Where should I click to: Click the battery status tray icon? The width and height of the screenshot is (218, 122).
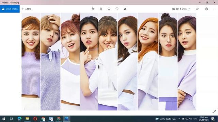[183, 119]
